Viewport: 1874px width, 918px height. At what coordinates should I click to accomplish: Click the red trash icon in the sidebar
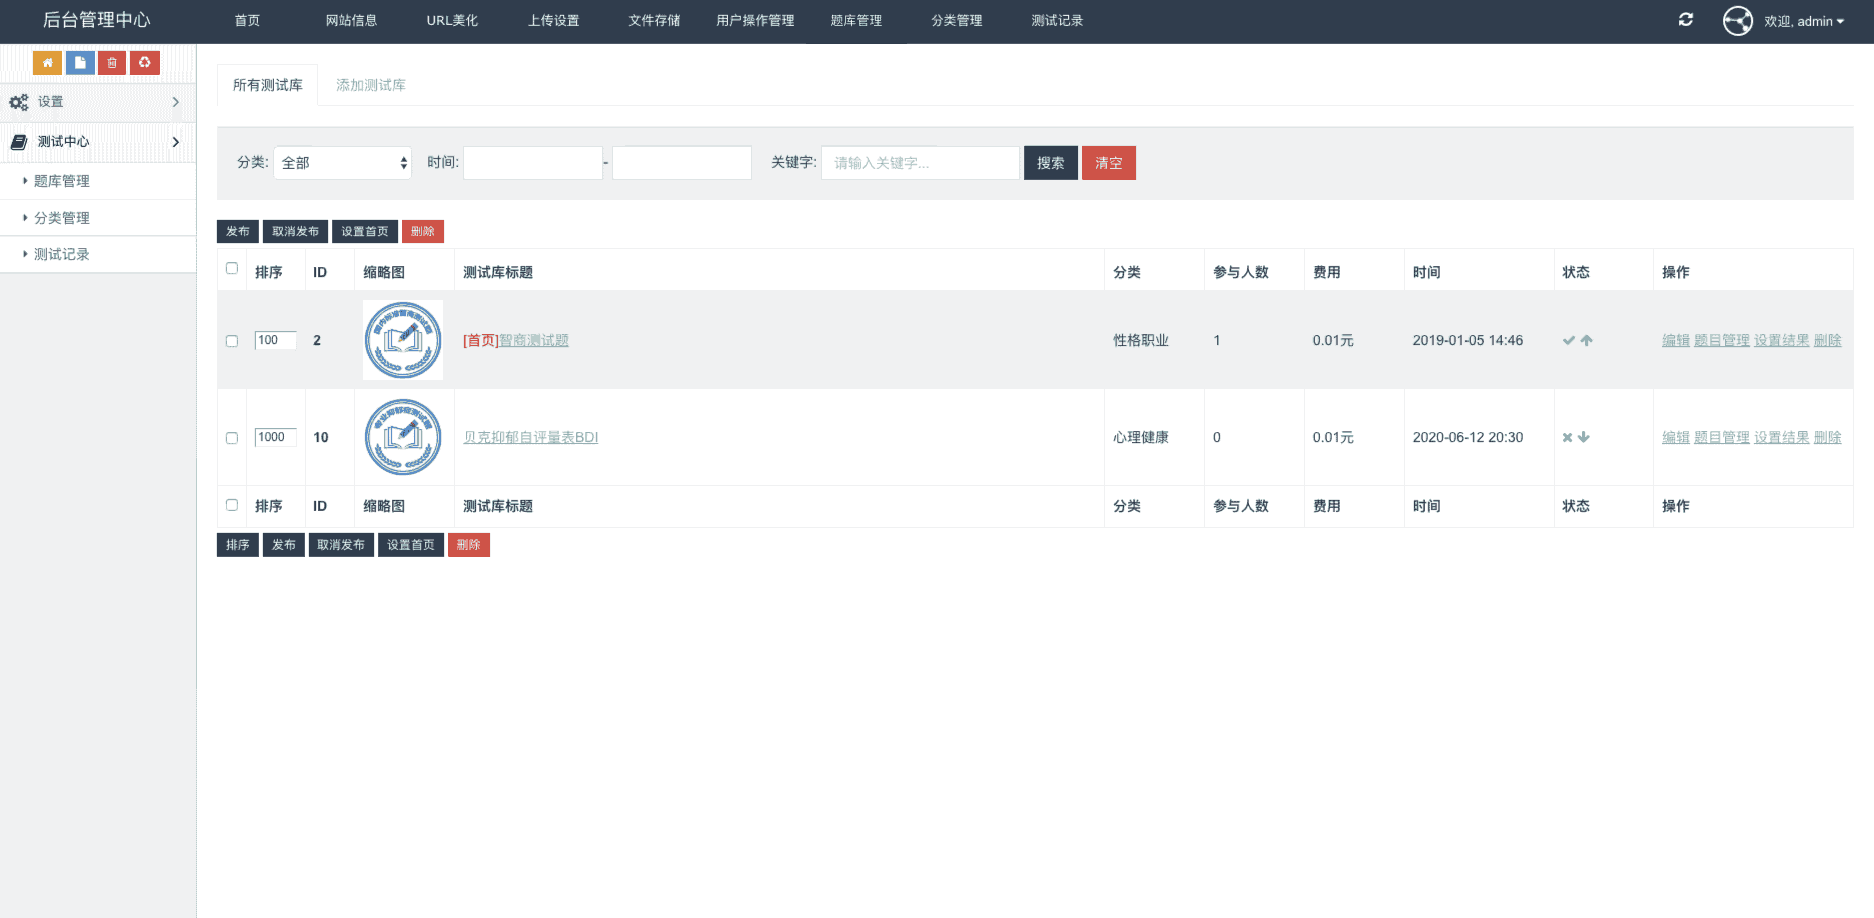pos(112,62)
